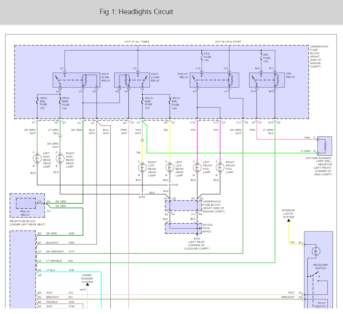Click the 'PK LP SWITCH' label

point(320,305)
